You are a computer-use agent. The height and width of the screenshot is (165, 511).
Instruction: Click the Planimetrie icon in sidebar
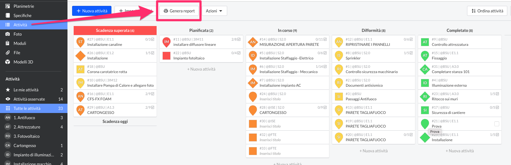tap(8, 6)
